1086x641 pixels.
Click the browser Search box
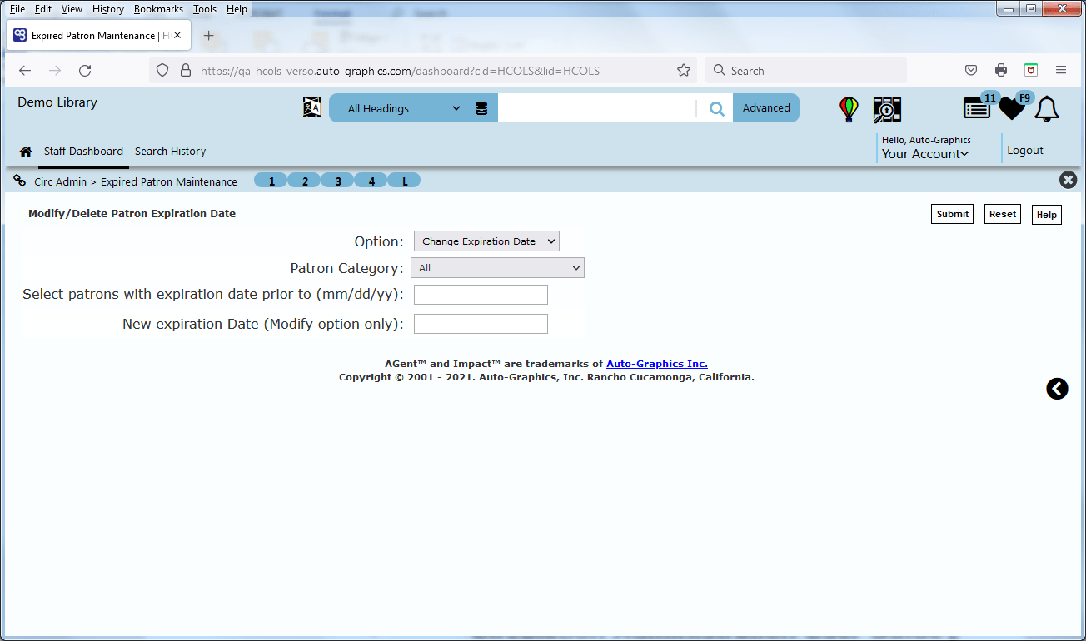point(806,71)
